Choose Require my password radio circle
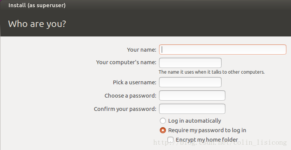This screenshot has height=150, width=291. pyautogui.click(x=163, y=130)
